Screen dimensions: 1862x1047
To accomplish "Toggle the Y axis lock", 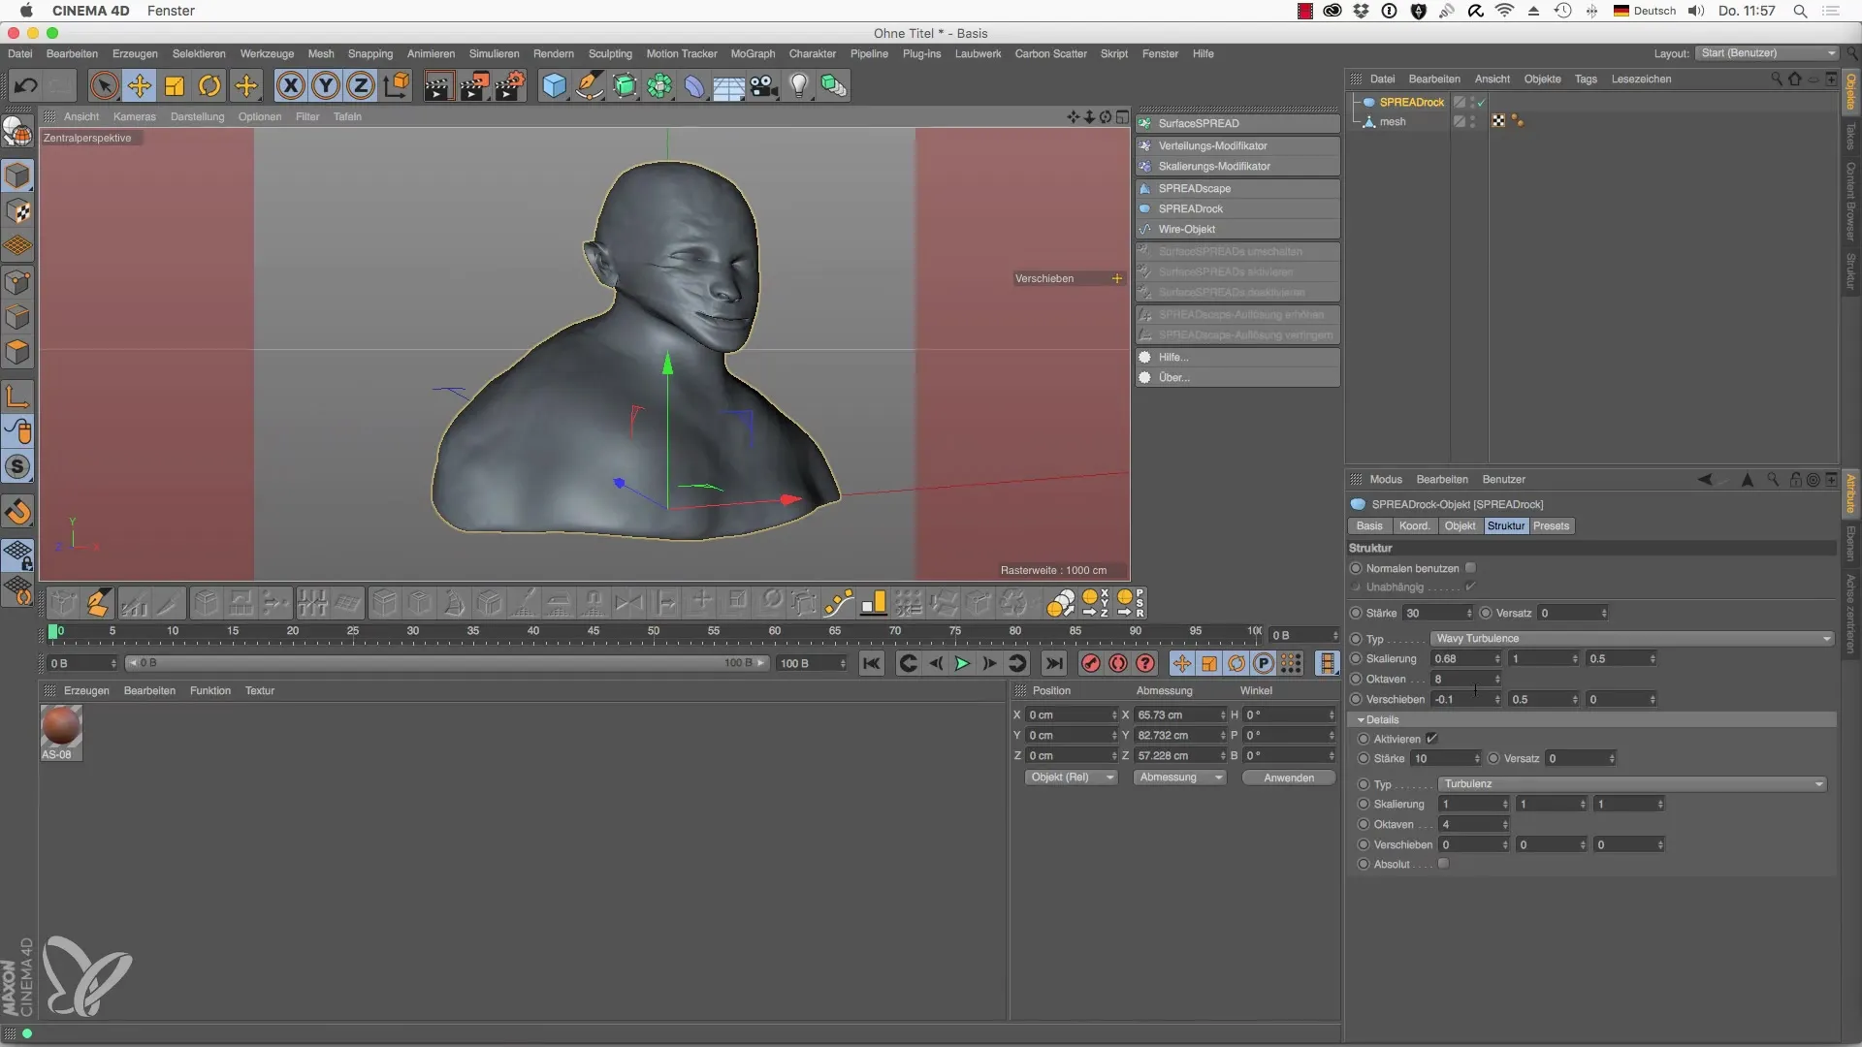I will pyautogui.click(x=326, y=85).
